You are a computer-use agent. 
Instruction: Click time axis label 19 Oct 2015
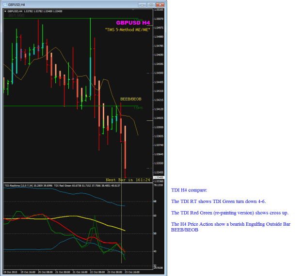click(x=10, y=272)
